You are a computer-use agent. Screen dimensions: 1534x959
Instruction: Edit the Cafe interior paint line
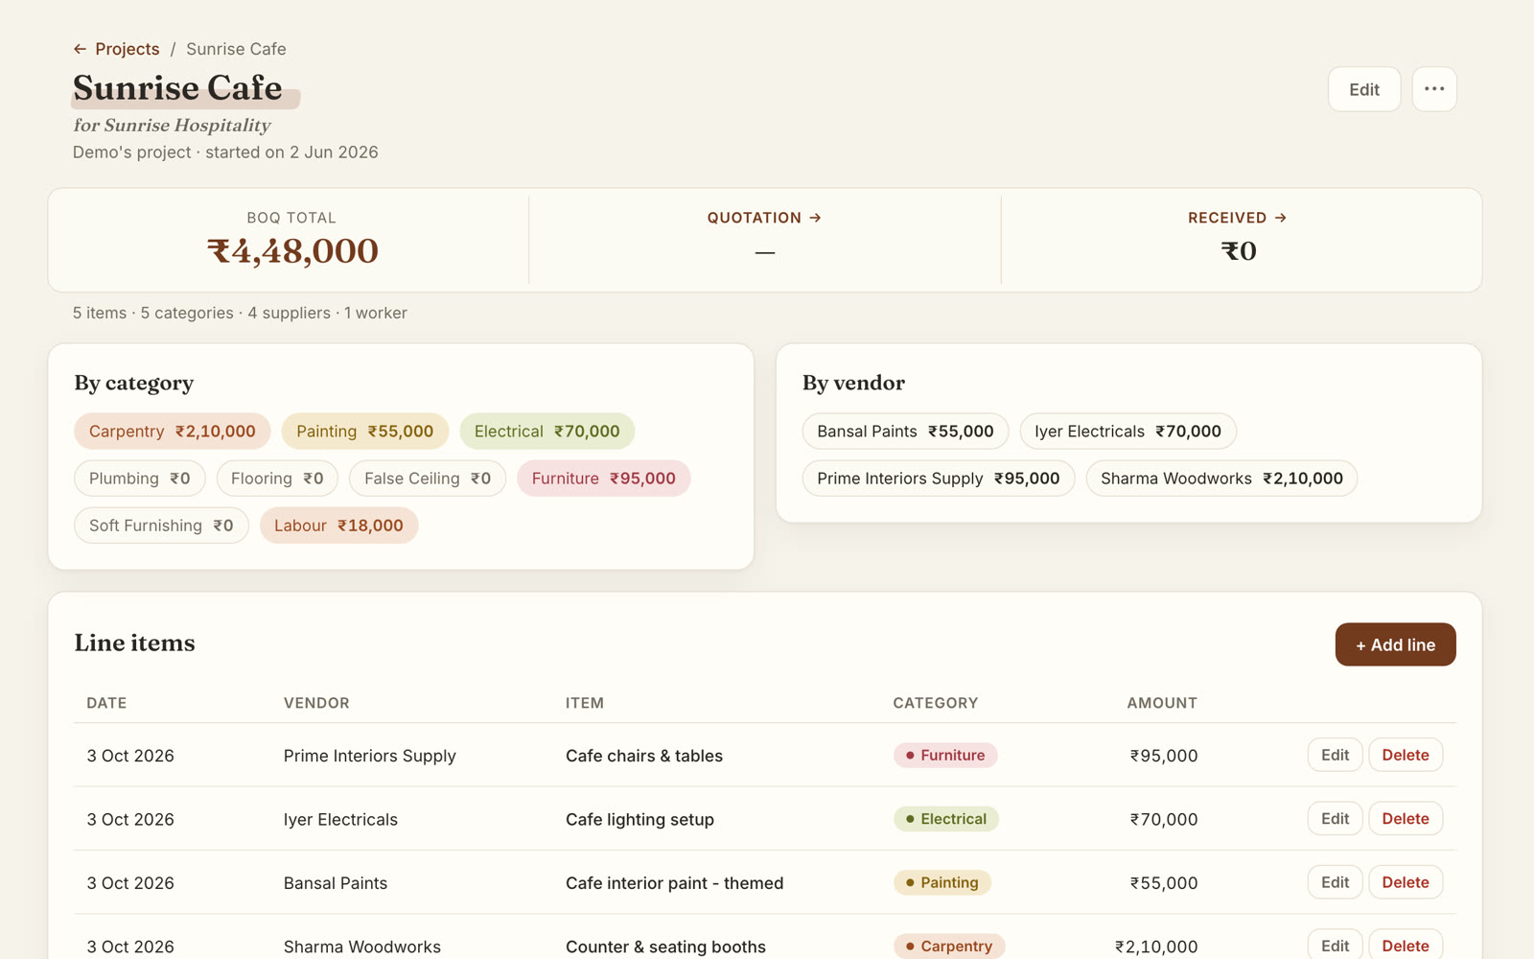pos(1335,882)
